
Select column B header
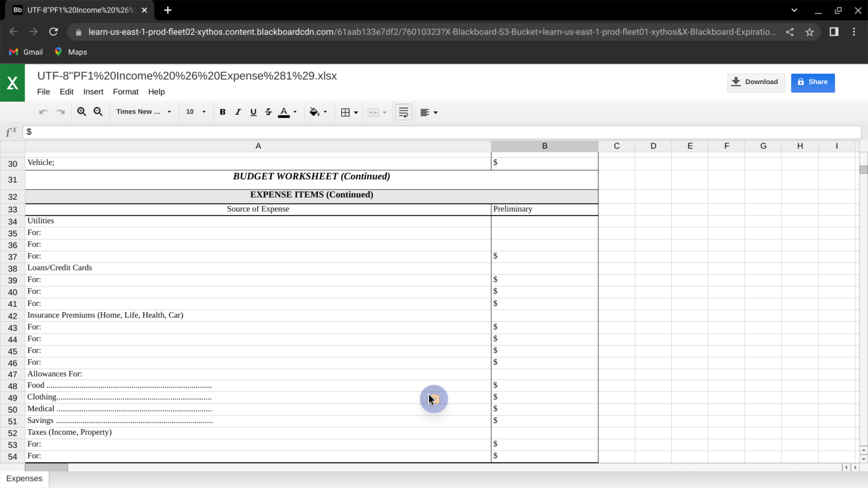(x=545, y=146)
